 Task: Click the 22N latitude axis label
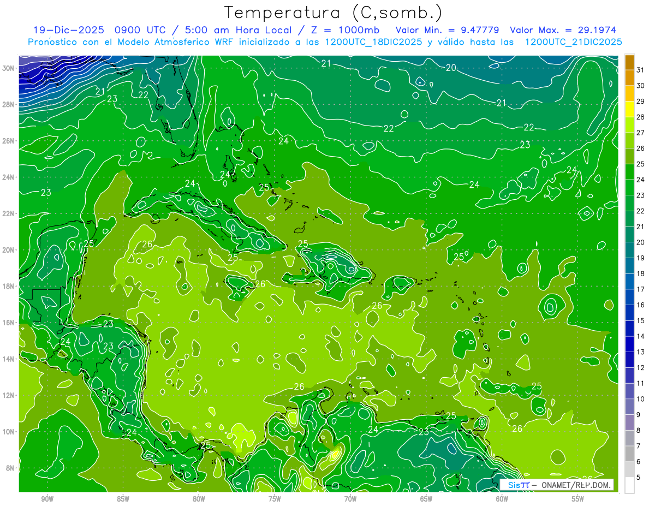9,213
